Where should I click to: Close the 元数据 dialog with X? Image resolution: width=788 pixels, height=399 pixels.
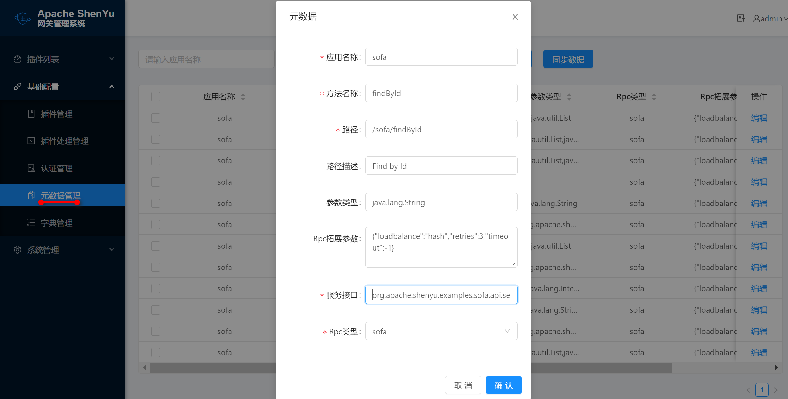(515, 17)
